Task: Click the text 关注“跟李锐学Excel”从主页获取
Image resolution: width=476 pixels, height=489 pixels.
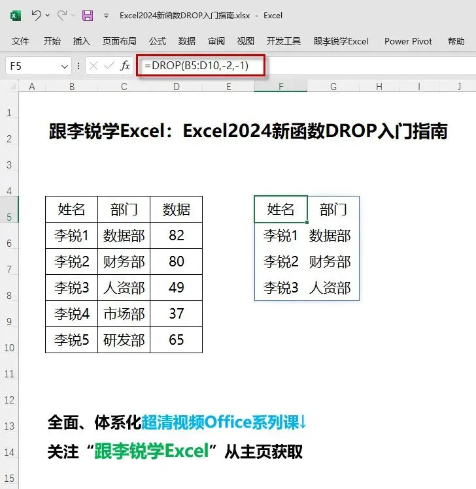Action: click(x=175, y=451)
